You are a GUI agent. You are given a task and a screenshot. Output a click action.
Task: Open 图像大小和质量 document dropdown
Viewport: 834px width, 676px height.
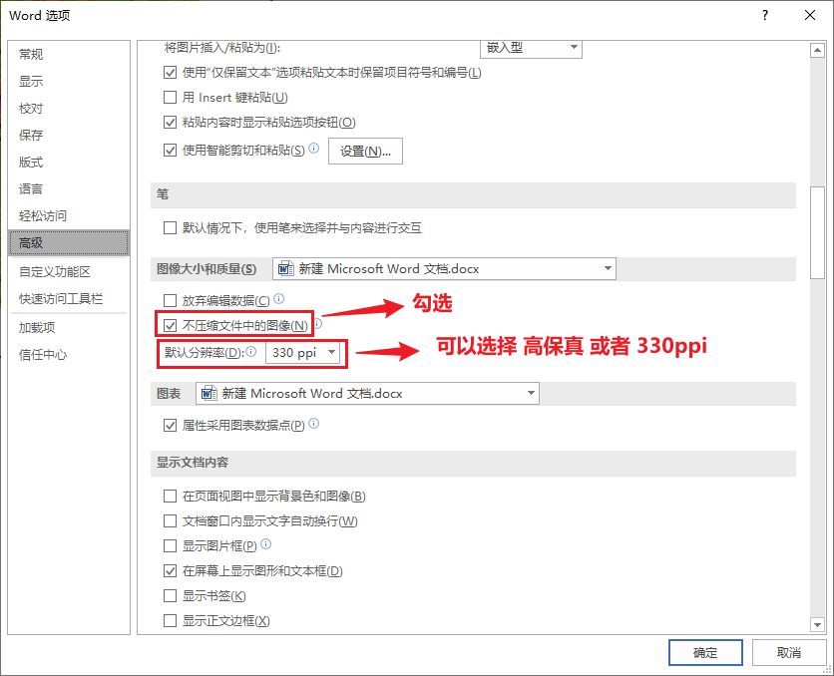pos(444,269)
